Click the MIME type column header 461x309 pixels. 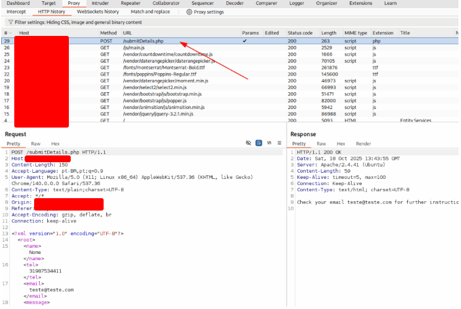(356, 33)
